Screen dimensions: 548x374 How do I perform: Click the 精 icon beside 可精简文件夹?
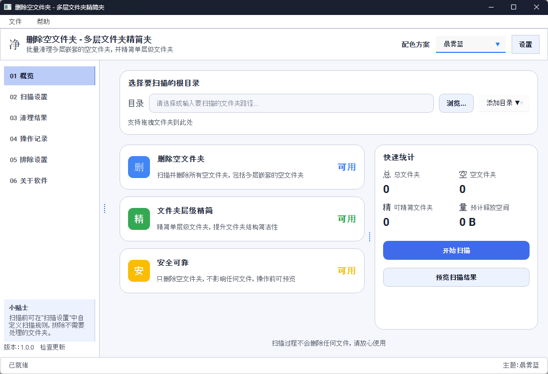(387, 207)
